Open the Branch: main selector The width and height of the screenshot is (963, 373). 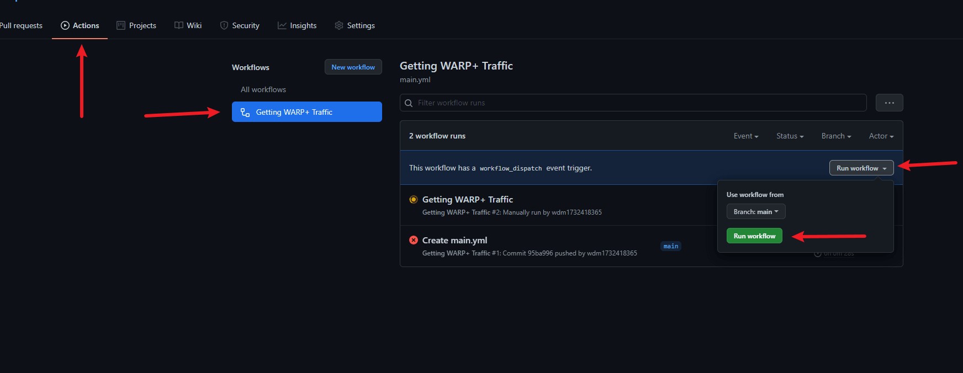click(755, 212)
